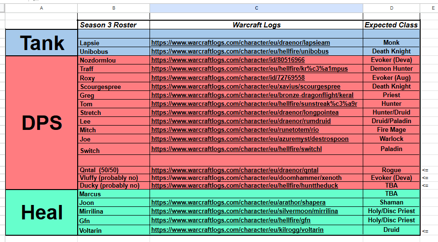Select the DPS merged cell

point(41,123)
